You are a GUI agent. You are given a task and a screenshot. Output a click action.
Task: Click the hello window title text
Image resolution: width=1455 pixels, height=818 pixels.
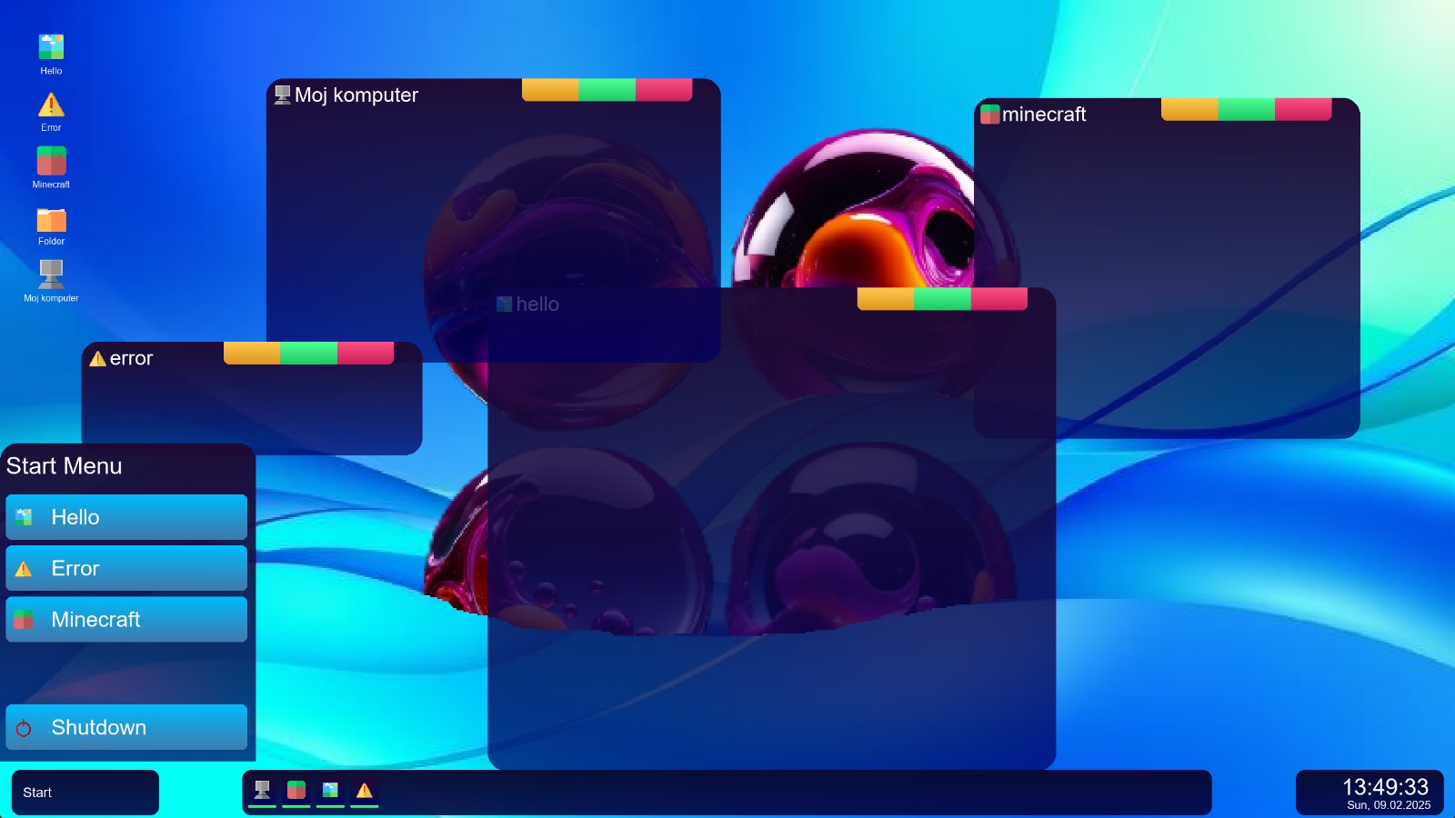pos(537,304)
